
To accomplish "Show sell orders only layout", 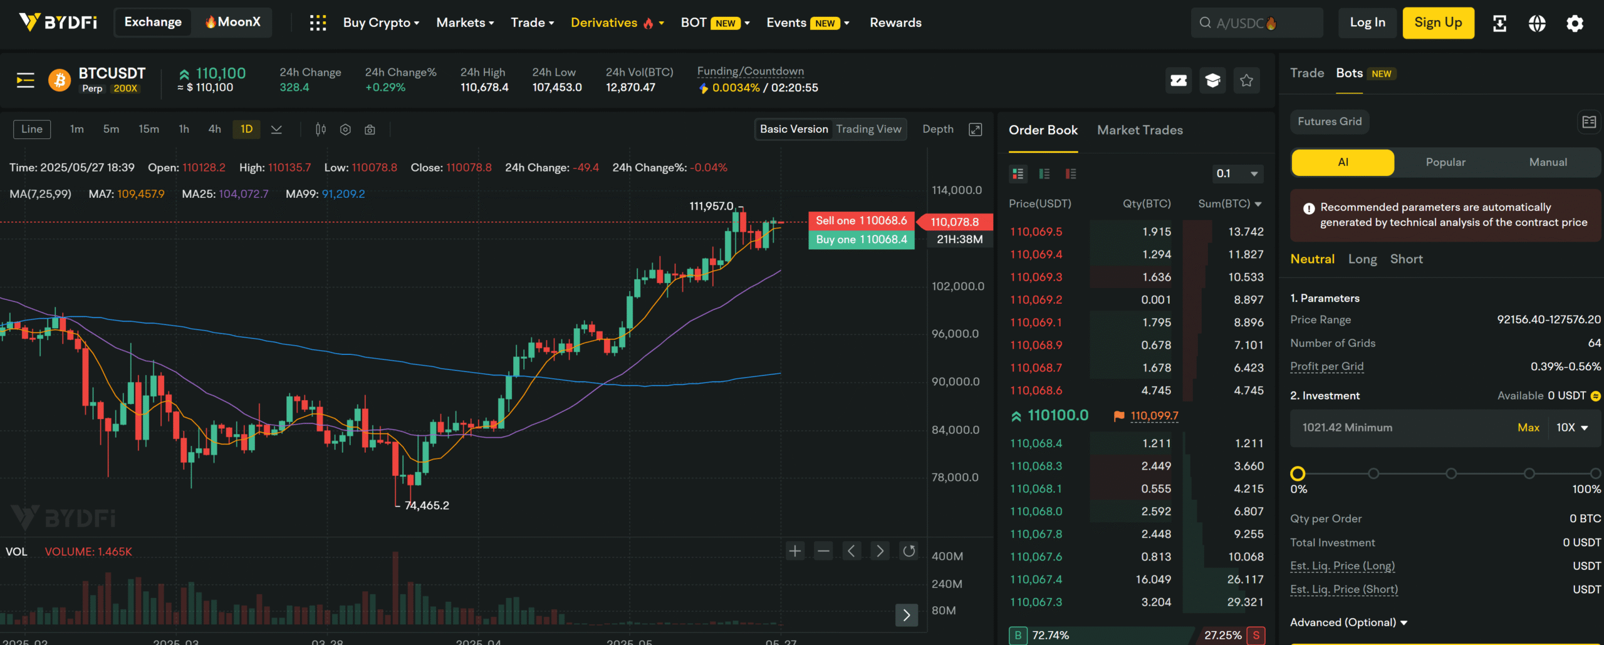I will click(1071, 173).
